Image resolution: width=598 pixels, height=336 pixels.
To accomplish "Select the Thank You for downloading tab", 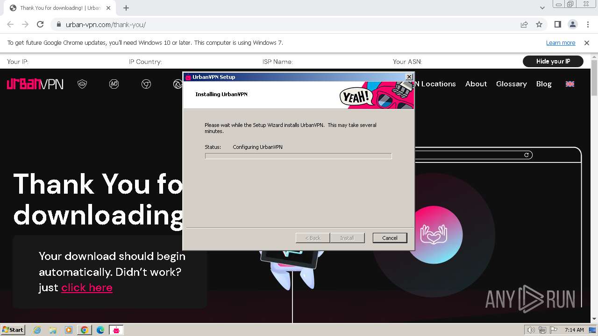I will [61, 8].
